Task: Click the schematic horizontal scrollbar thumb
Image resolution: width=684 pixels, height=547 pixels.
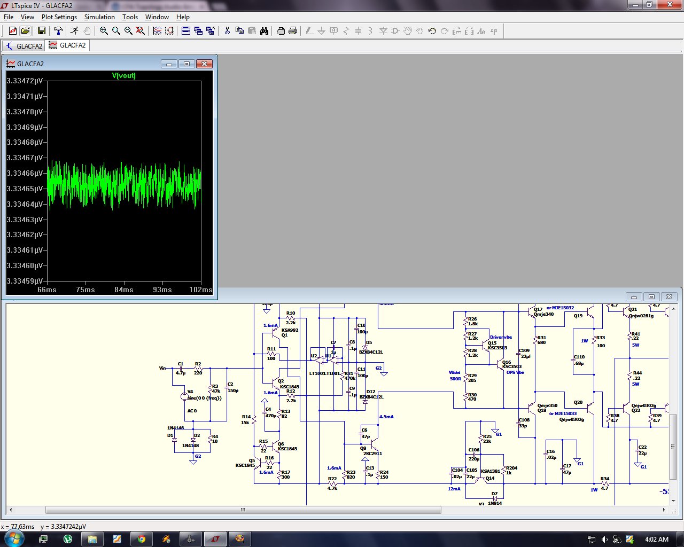Action: pos(243,510)
